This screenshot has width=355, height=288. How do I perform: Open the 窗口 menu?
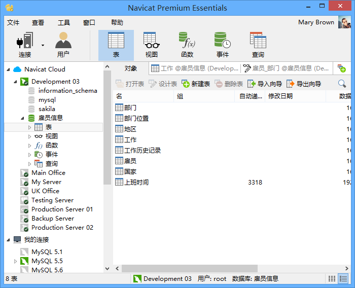pos(89,23)
